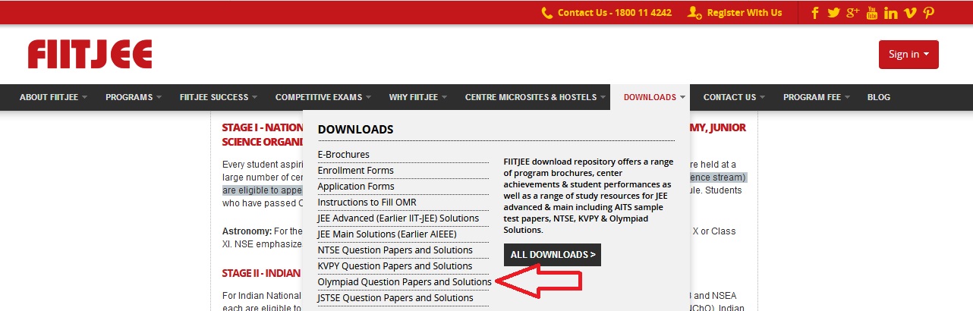973x311 pixels.
Task: Open JSTSE Question Papers and Solutions
Action: (395, 298)
